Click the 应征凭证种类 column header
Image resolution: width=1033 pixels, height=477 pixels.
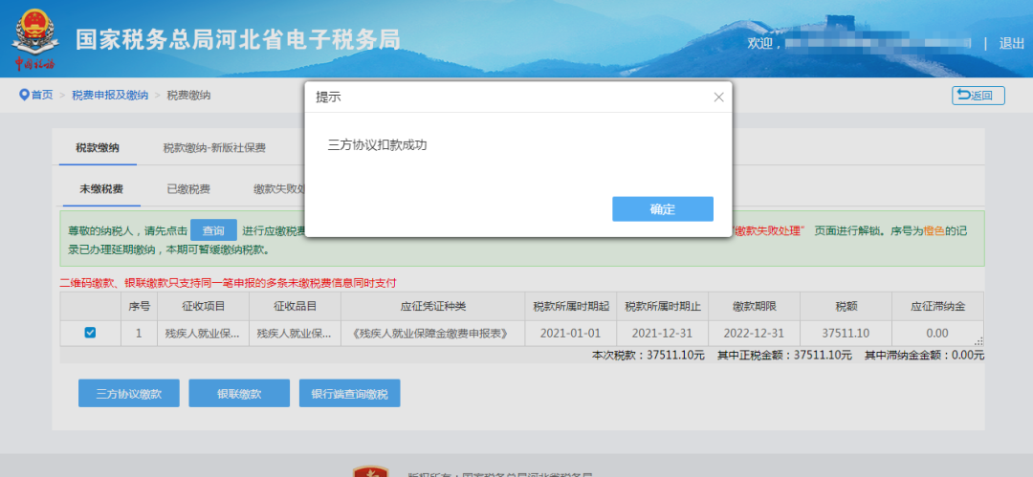click(x=433, y=306)
